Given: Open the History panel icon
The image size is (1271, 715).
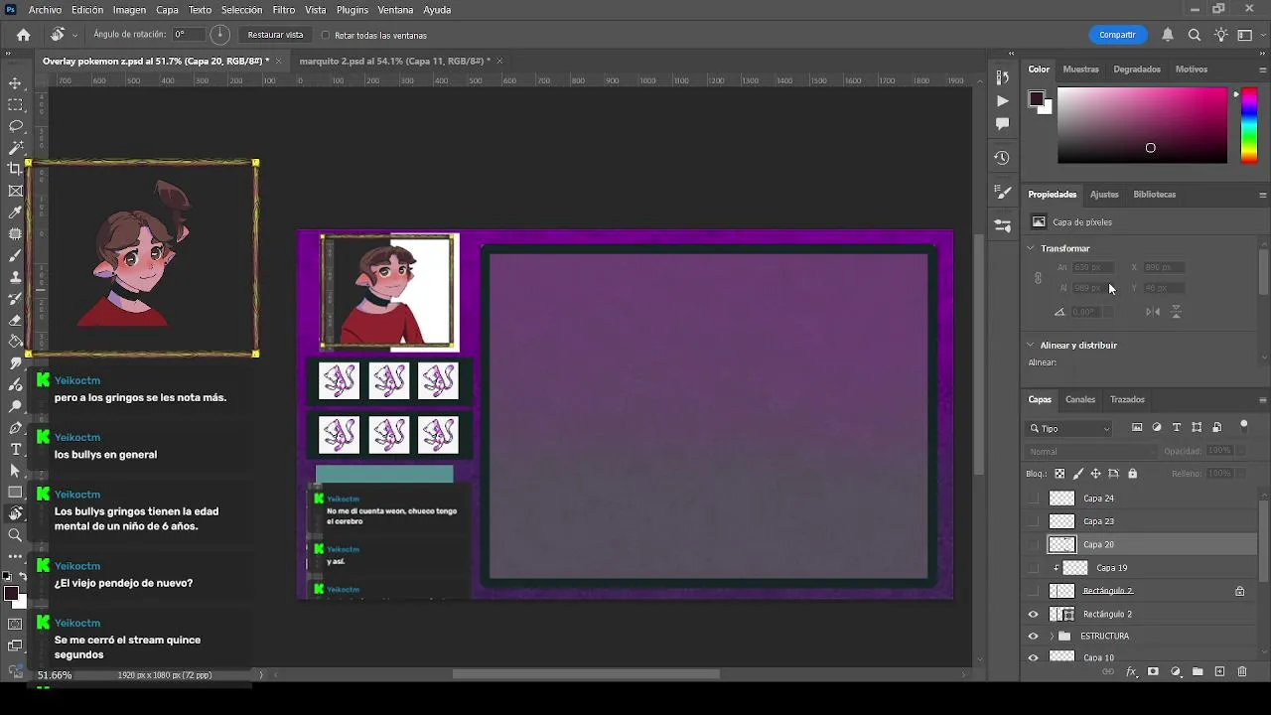Looking at the screenshot, I should point(1002,158).
